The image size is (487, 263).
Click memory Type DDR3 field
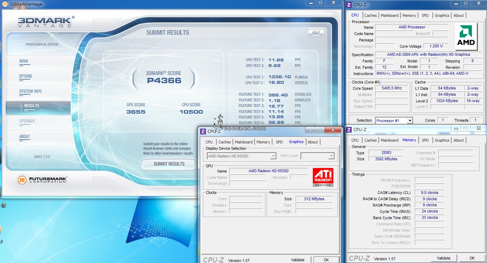pos(387,153)
